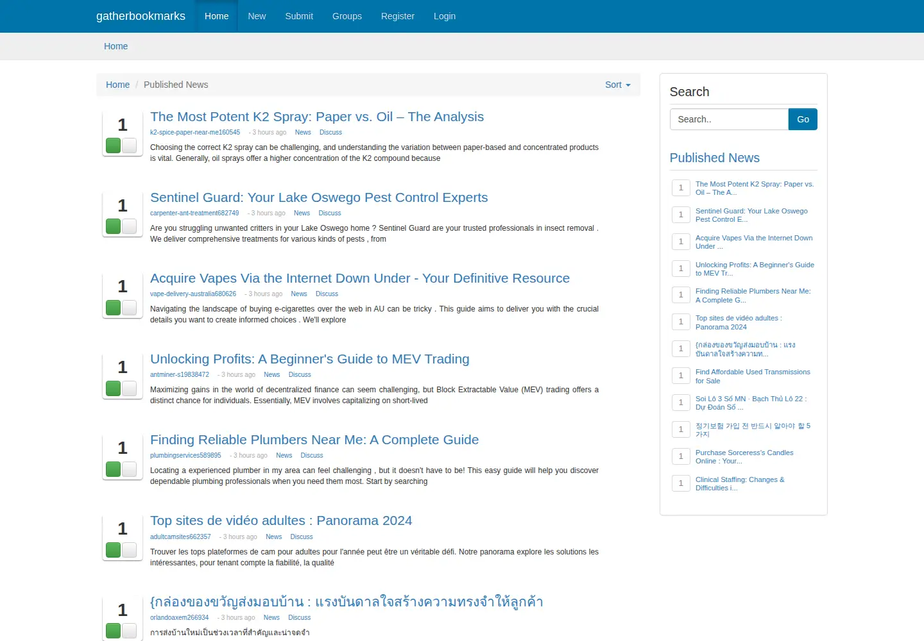The width and height of the screenshot is (924, 641).
Task: Open the New tab in navbar
Action: 257,16
